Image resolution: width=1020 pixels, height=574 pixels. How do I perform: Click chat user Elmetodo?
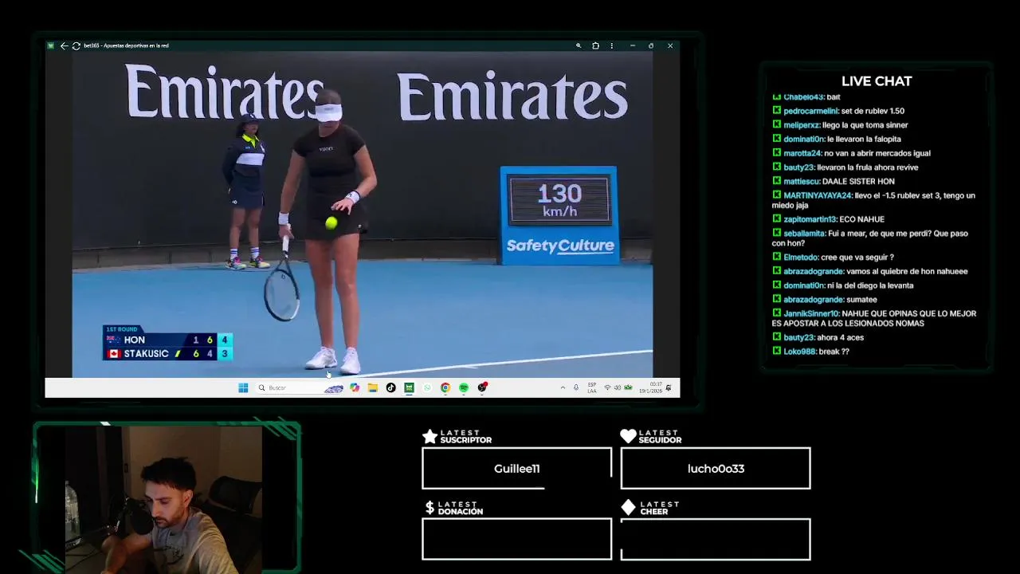coord(801,258)
